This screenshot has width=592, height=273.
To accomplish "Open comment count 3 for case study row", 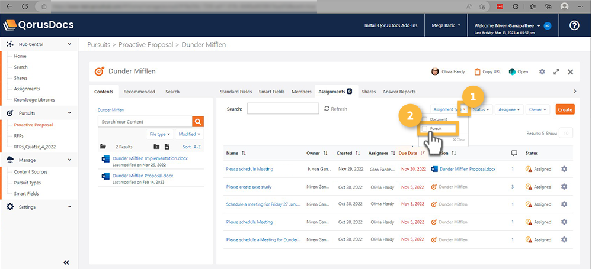I will (513, 187).
